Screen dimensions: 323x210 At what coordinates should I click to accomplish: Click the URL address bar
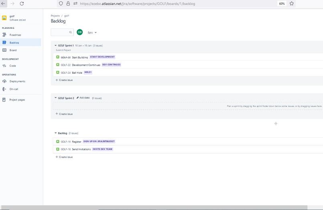click(x=176, y=4)
